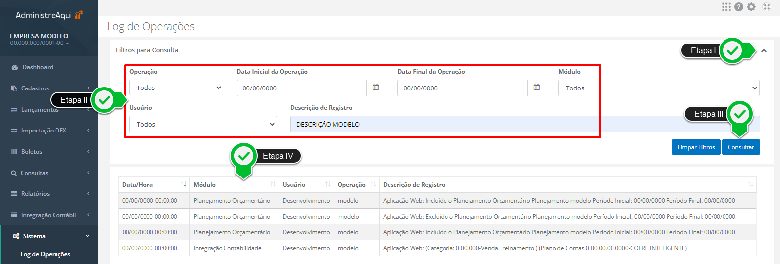
Task: Open the Operação dropdown showing Todas
Action: click(176, 88)
